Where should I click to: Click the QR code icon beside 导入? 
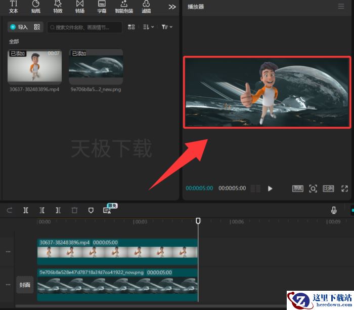click(x=37, y=27)
